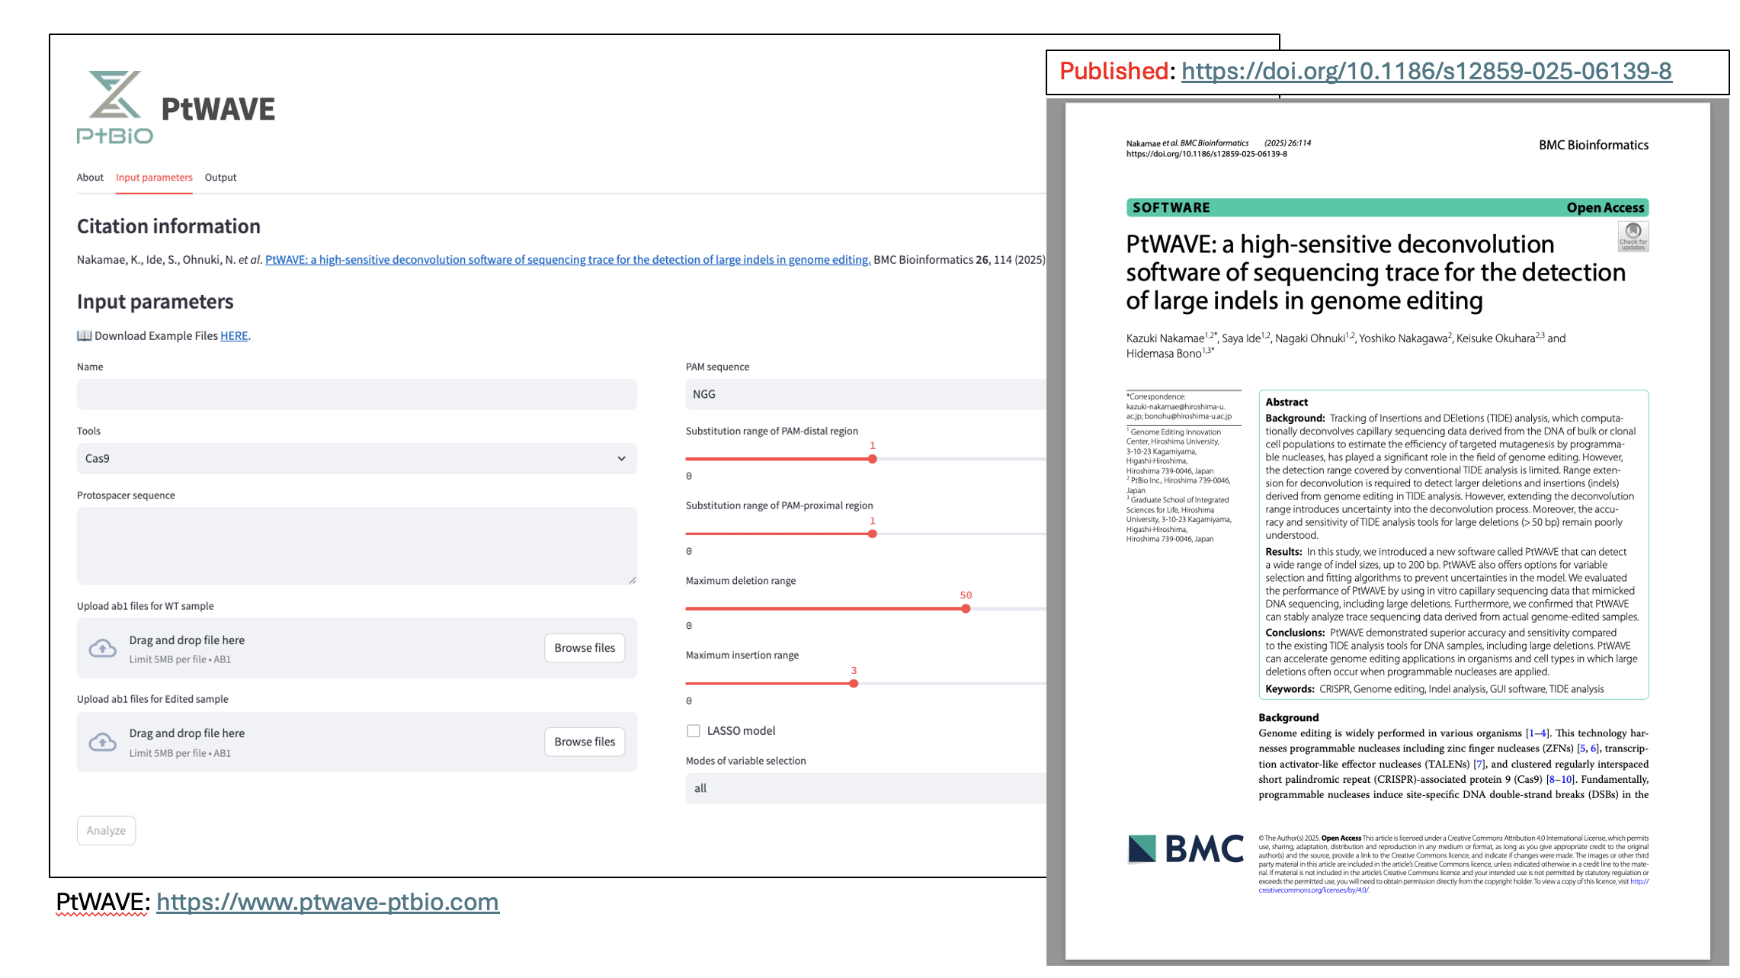Enable the LASSO model checkbox
Screen dimensions: 1740x978
pos(693,731)
